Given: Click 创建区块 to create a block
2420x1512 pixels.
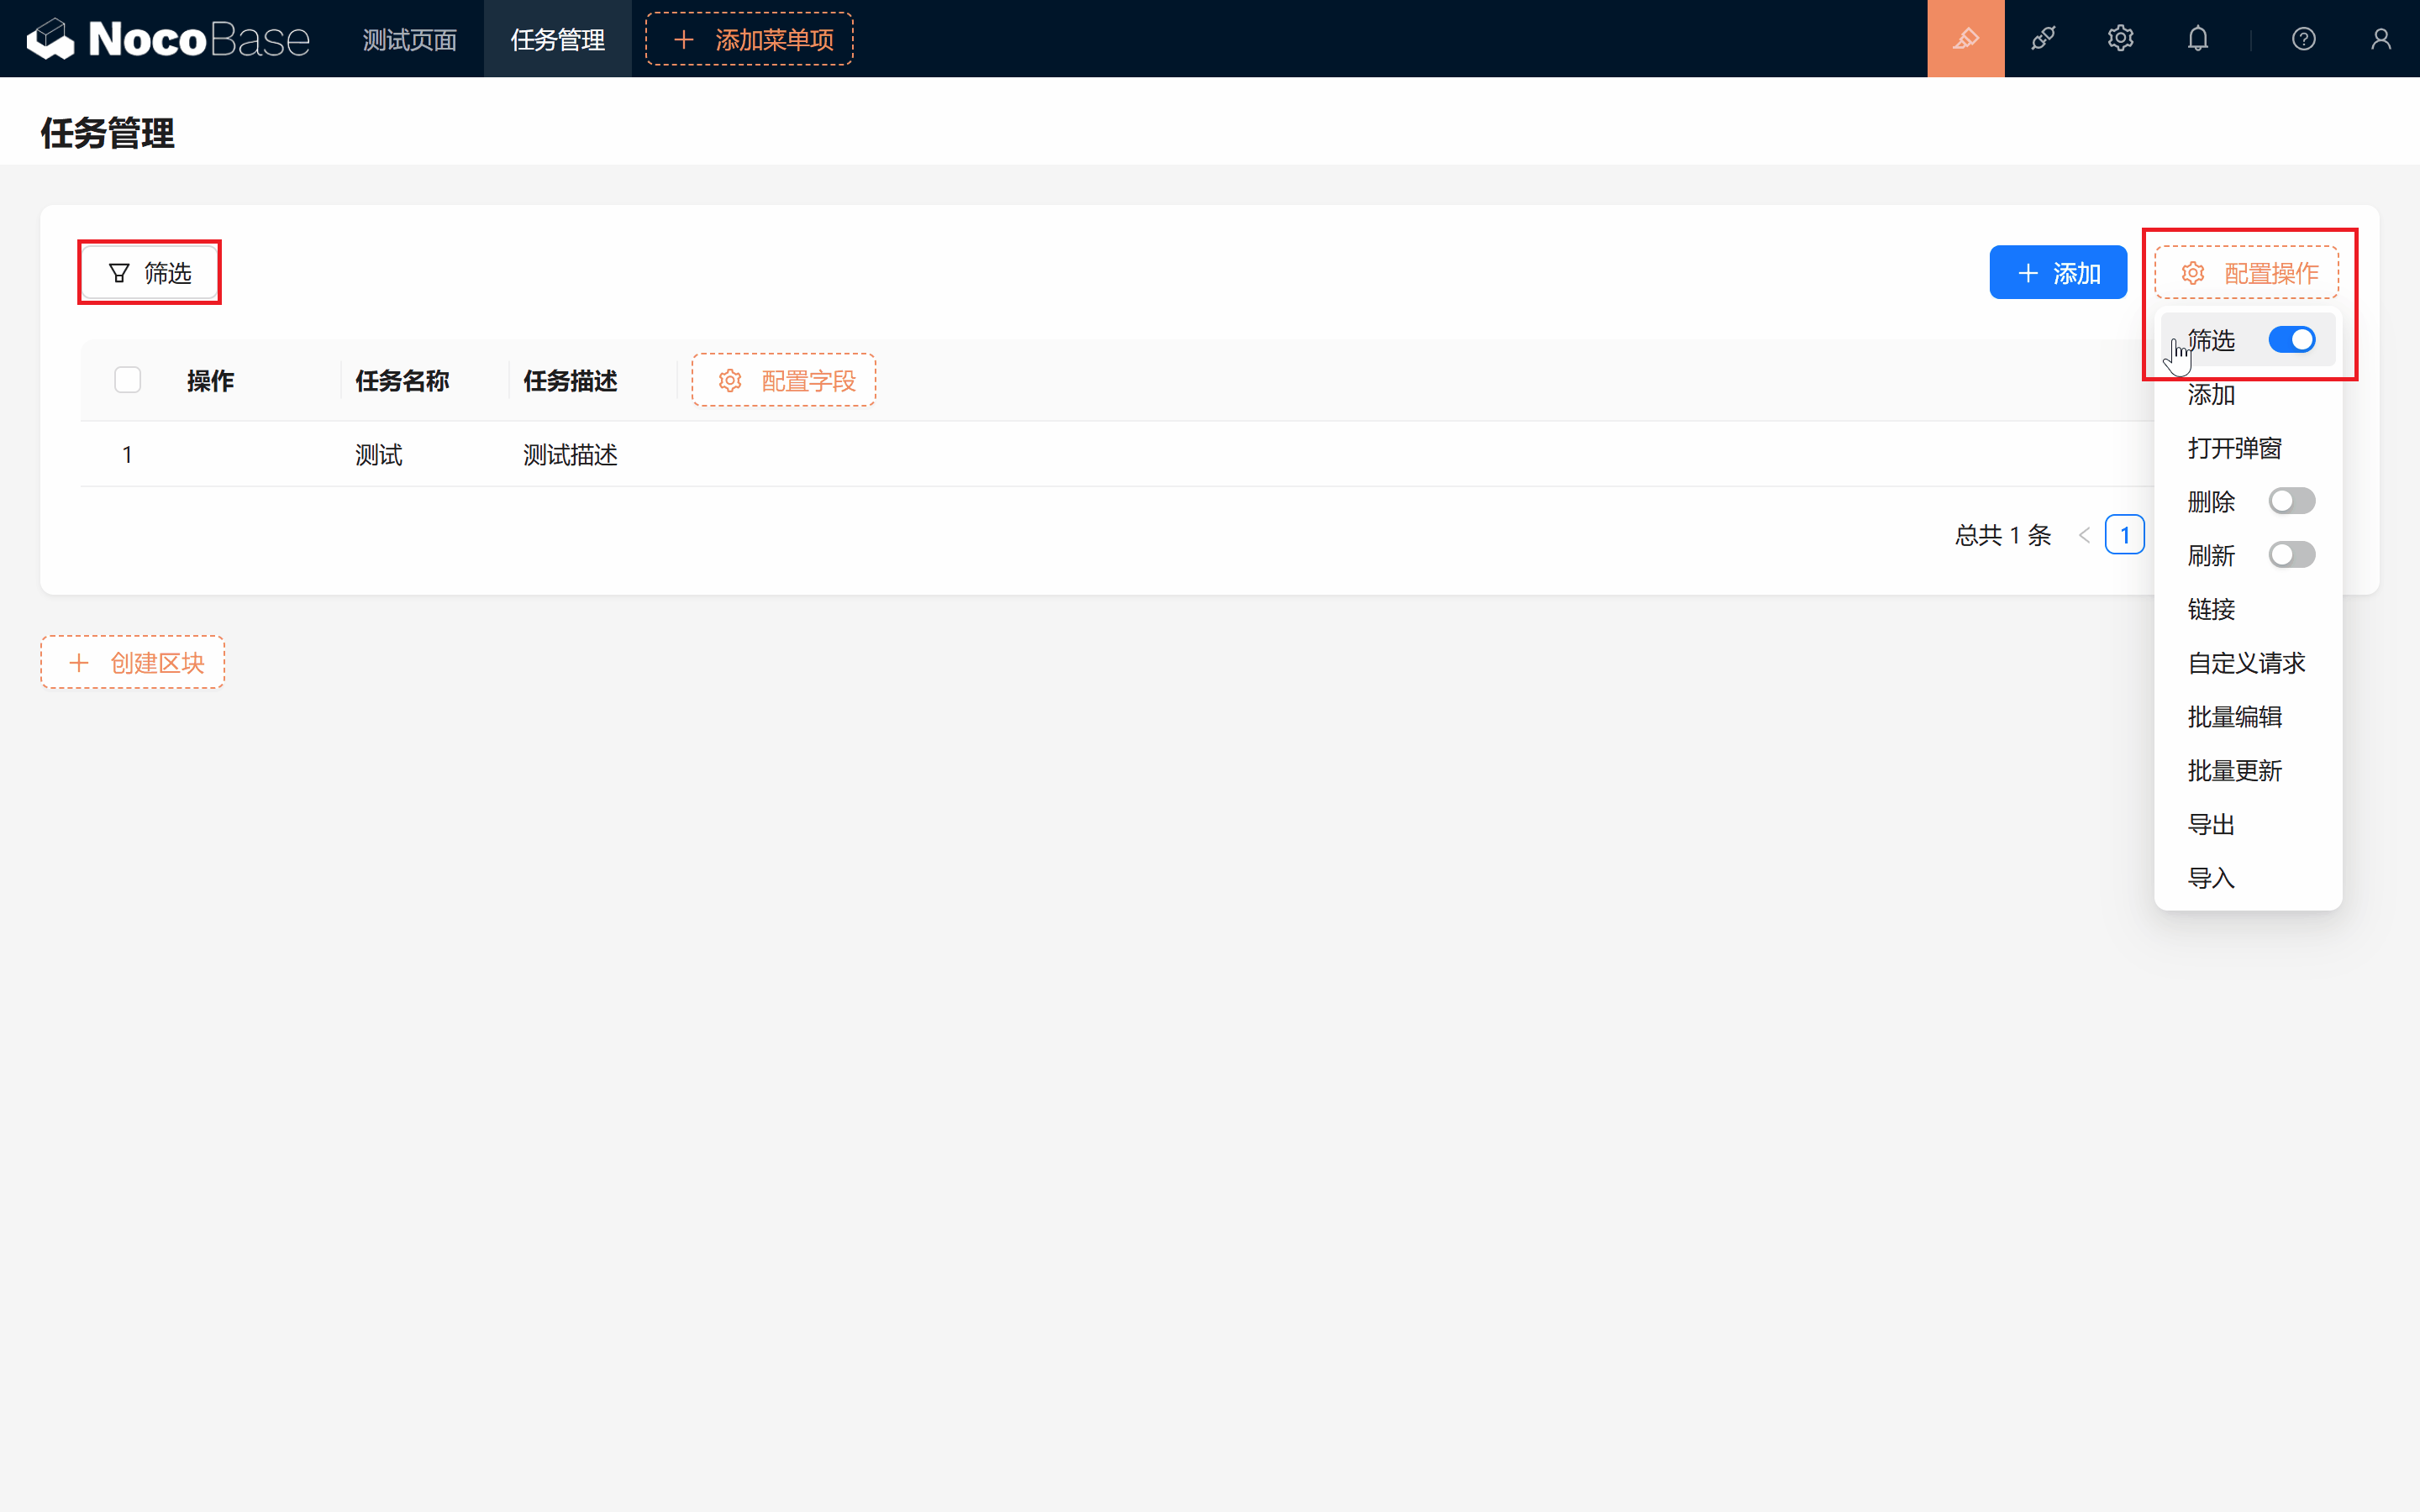Looking at the screenshot, I should coord(132,662).
